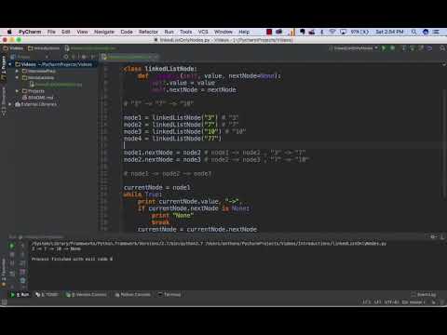Open the View menu
The width and height of the screenshot is (447, 335).
click(82, 32)
